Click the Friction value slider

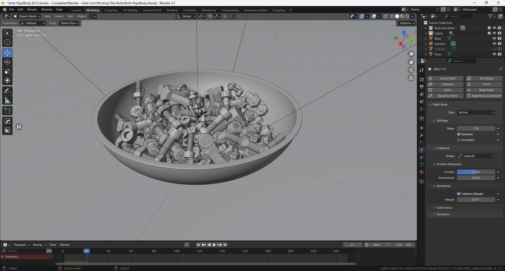coord(476,172)
